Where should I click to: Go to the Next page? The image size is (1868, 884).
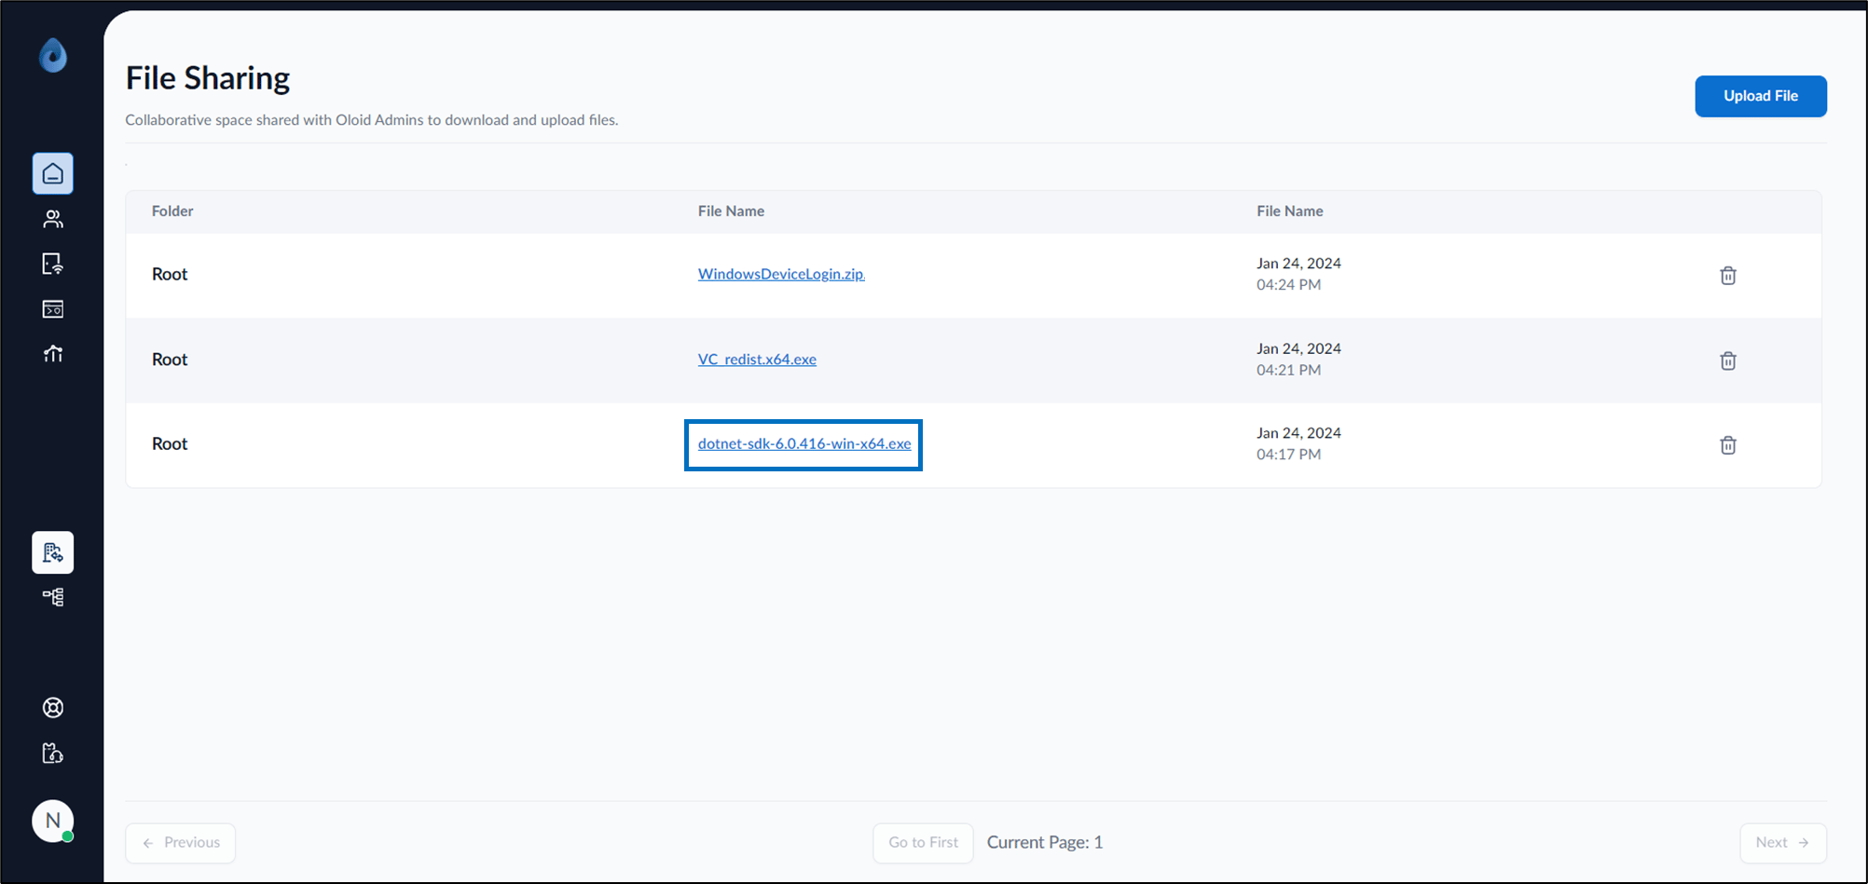(x=1782, y=842)
